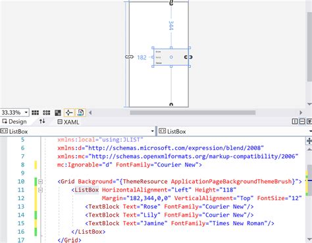Click the ListBox top-center resize handle

point(171,48)
